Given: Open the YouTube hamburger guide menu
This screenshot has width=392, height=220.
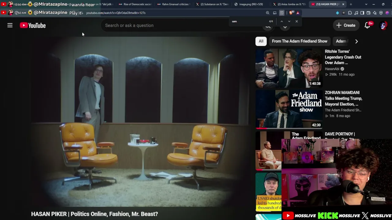Looking at the screenshot, I should click(10, 25).
